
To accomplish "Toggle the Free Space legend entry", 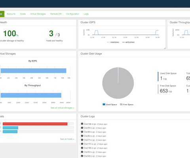I will (127, 105).
